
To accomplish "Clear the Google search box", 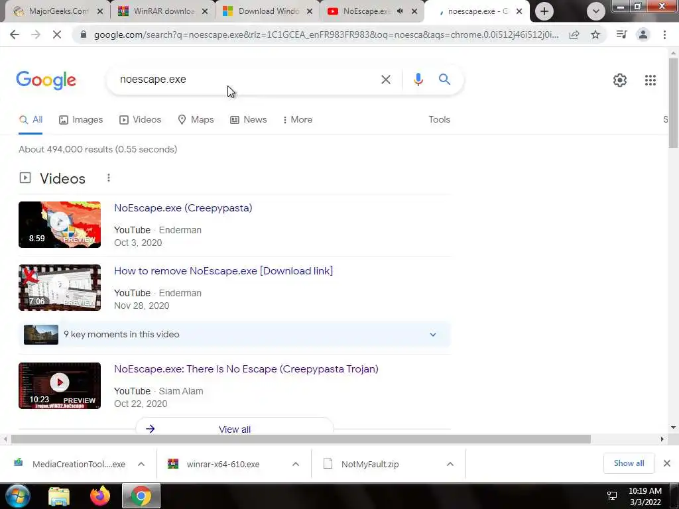I will pos(385,80).
